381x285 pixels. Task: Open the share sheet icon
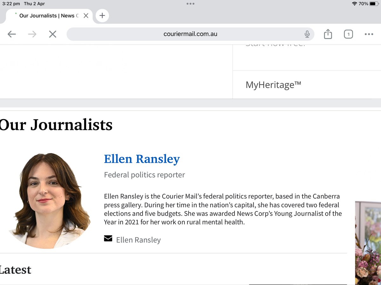[x=328, y=34]
